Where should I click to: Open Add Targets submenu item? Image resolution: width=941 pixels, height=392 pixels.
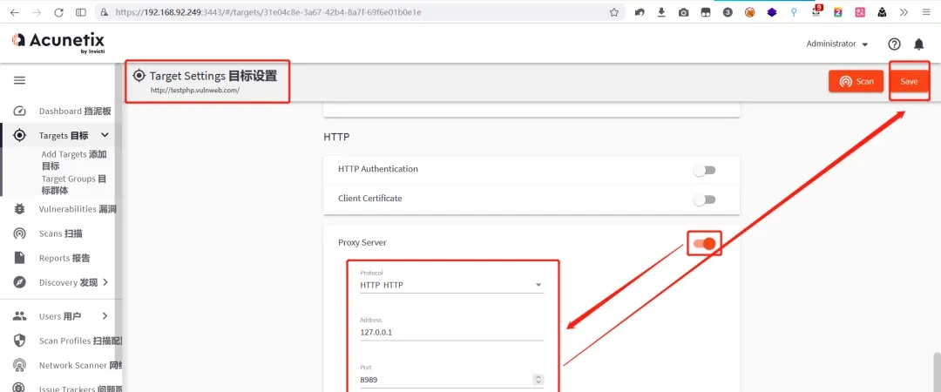(x=74, y=160)
